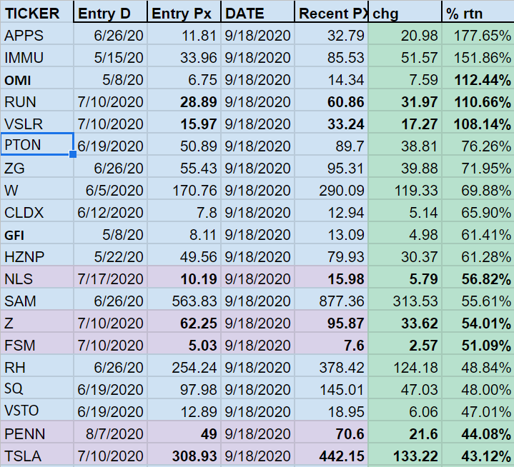514x467 pixels.
Task: Click entry price 11.81 for APPS
Action: (x=184, y=34)
